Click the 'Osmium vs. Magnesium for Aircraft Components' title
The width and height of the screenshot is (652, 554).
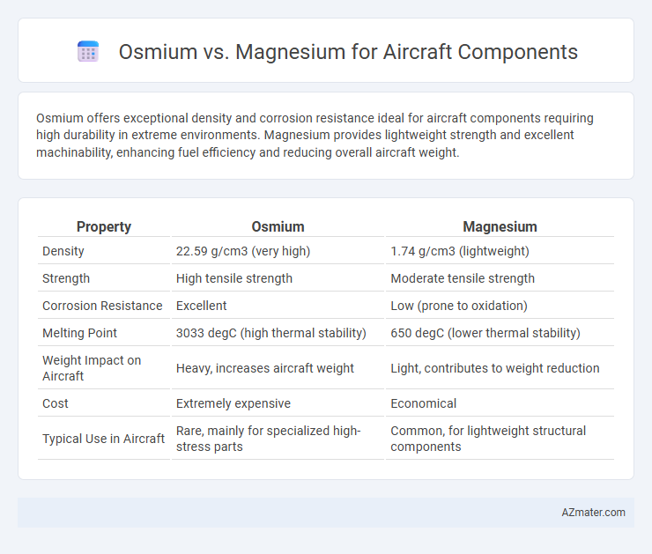(348, 52)
